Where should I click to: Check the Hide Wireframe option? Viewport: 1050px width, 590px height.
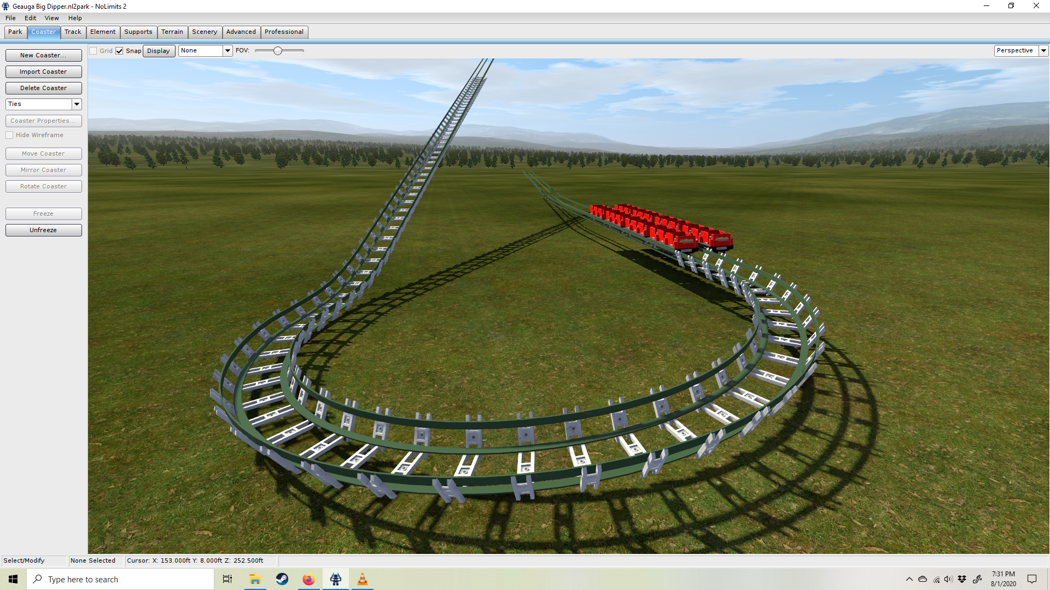coord(10,135)
